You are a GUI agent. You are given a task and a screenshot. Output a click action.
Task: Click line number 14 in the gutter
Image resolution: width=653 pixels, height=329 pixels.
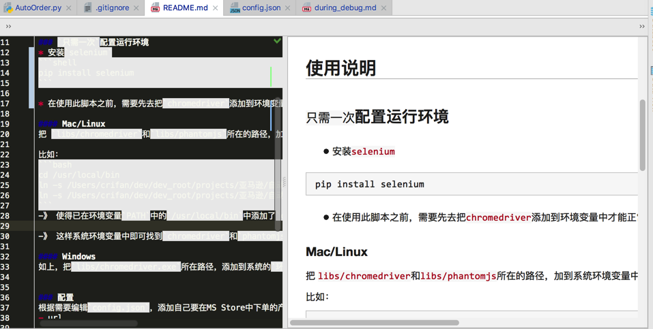[x=5, y=73]
